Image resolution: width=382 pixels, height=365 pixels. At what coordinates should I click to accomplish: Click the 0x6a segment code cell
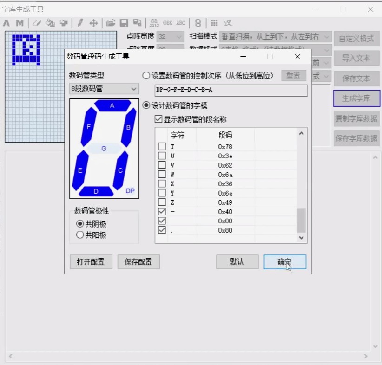click(225, 174)
